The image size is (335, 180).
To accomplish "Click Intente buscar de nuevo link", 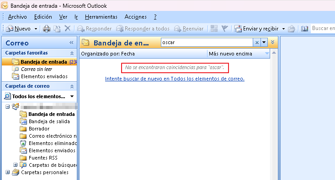I will coord(175,79).
